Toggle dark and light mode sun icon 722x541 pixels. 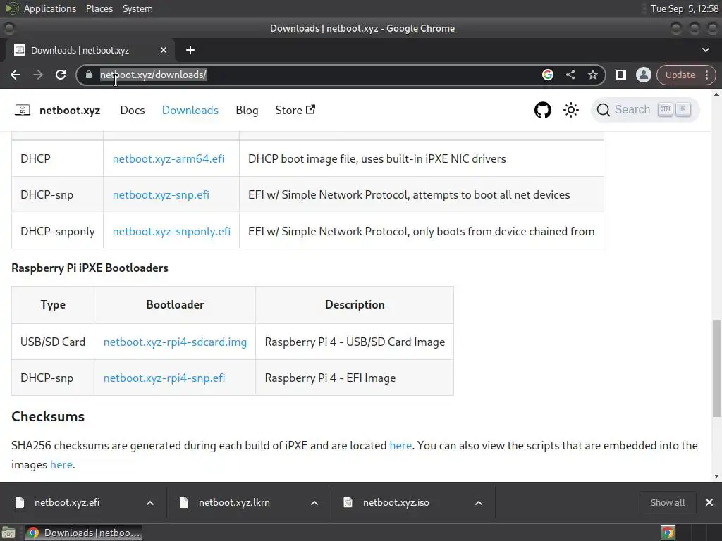click(571, 110)
